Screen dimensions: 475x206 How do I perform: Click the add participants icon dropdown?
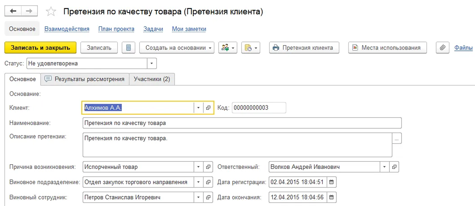228,48
